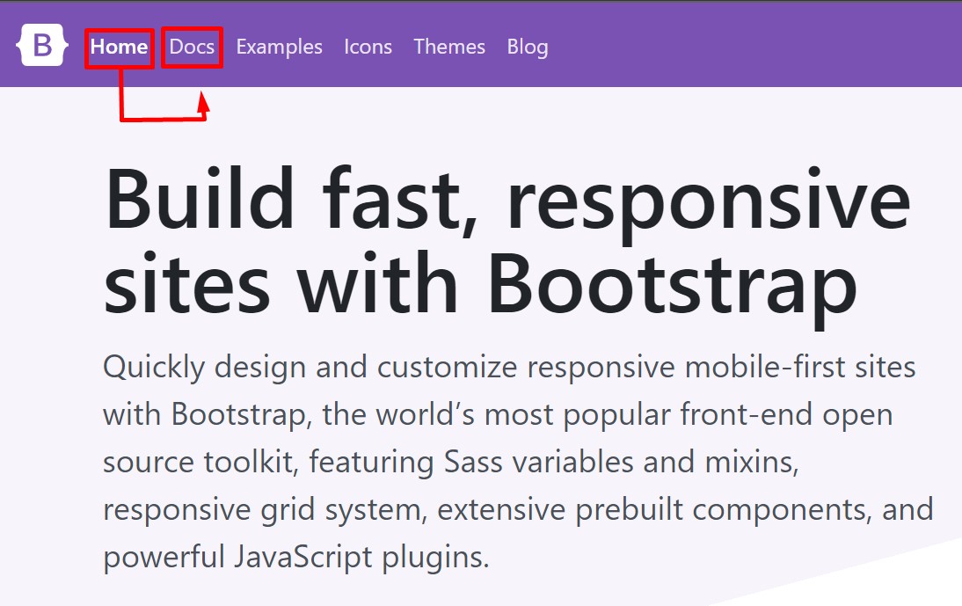Click the word "responsive" in the heading
The image size is (962, 606).
coord(709,201)
